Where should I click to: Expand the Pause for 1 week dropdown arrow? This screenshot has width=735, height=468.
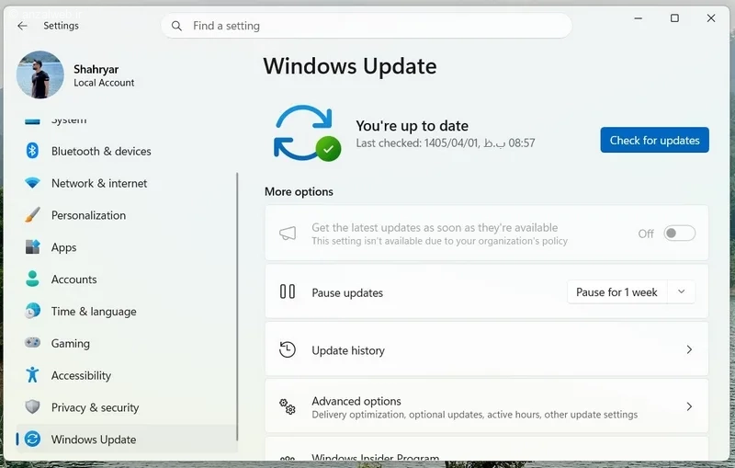(x=682, y=291)
